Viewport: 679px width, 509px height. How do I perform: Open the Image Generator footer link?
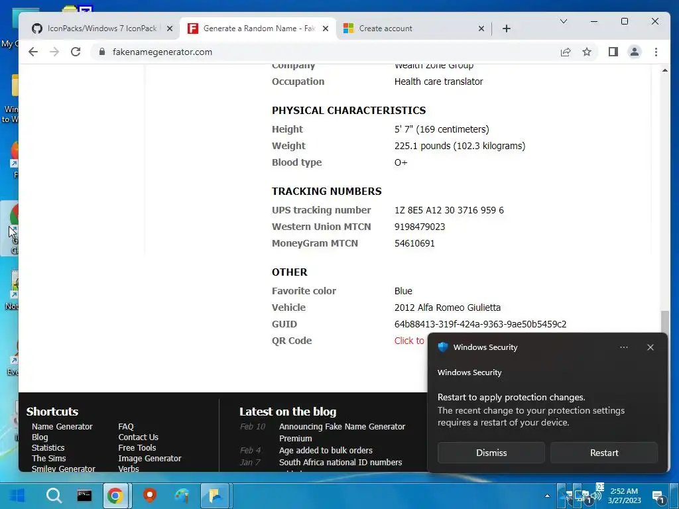coord(149,459)
